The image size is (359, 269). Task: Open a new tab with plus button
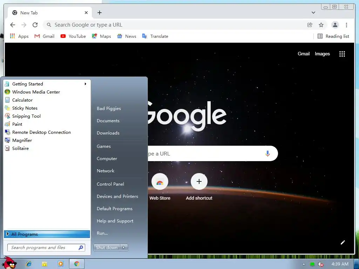99,13
